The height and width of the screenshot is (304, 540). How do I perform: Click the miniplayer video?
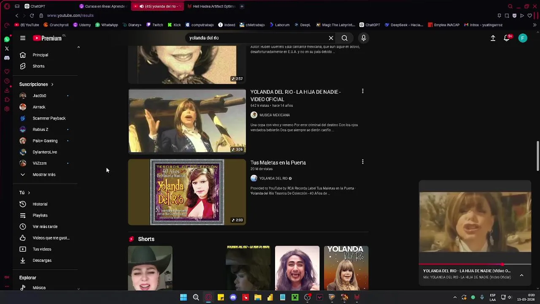pos(475,223)
